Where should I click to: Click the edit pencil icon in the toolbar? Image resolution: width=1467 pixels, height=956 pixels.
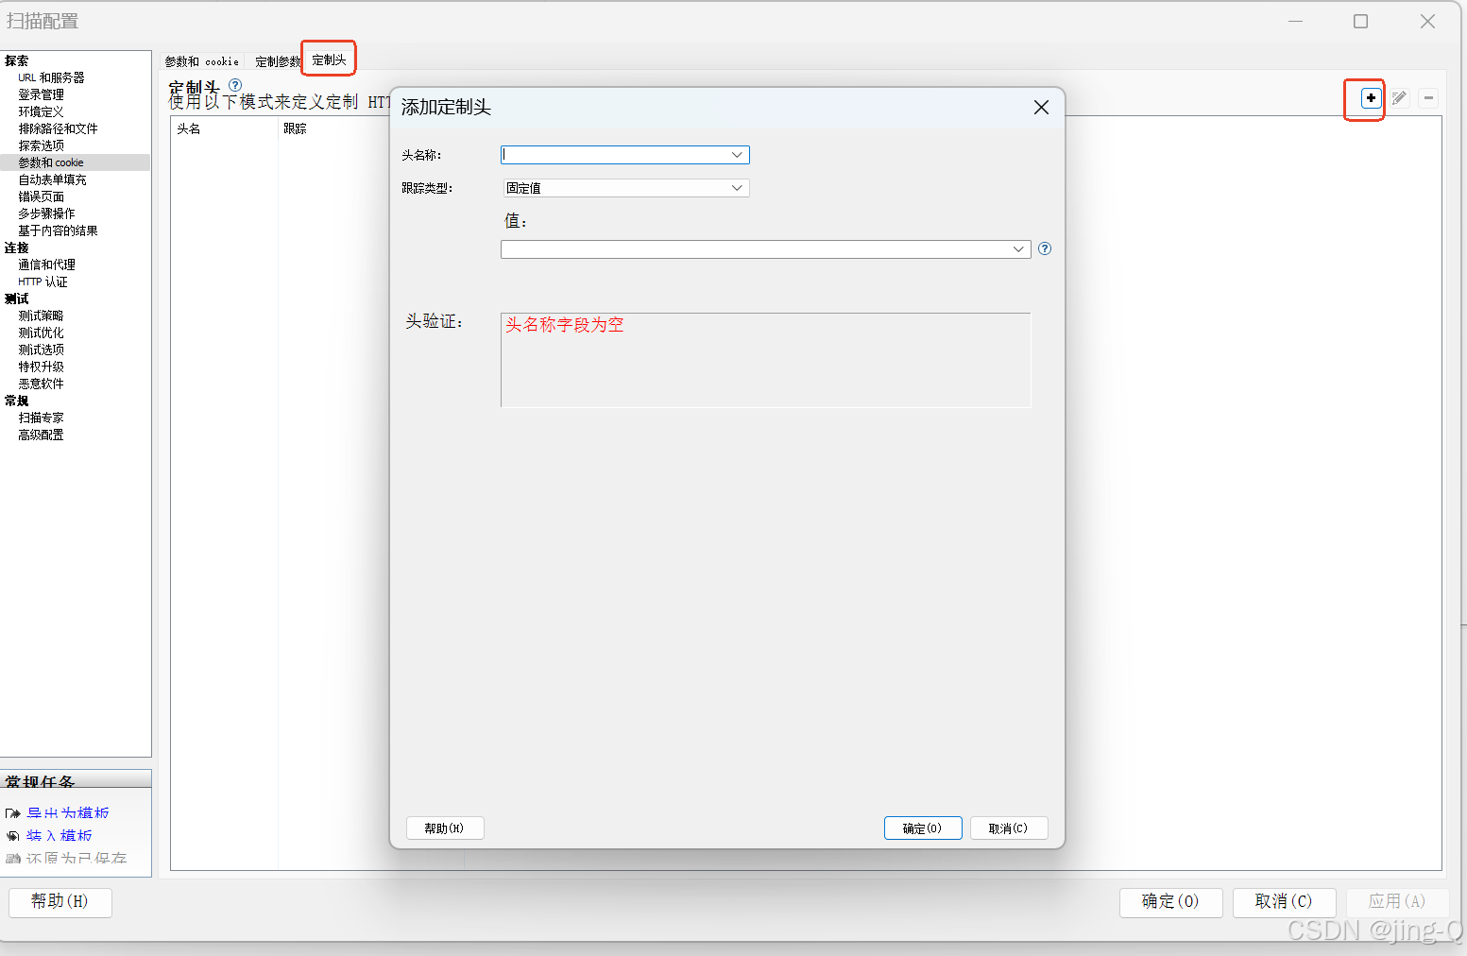click(1400, 98)
